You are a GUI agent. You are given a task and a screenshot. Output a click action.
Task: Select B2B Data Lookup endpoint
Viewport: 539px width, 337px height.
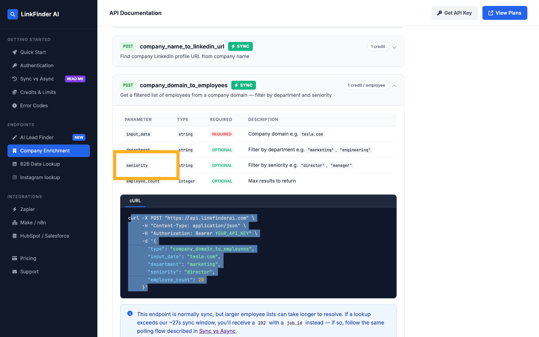pyautogui.click(x=49, y=164)
